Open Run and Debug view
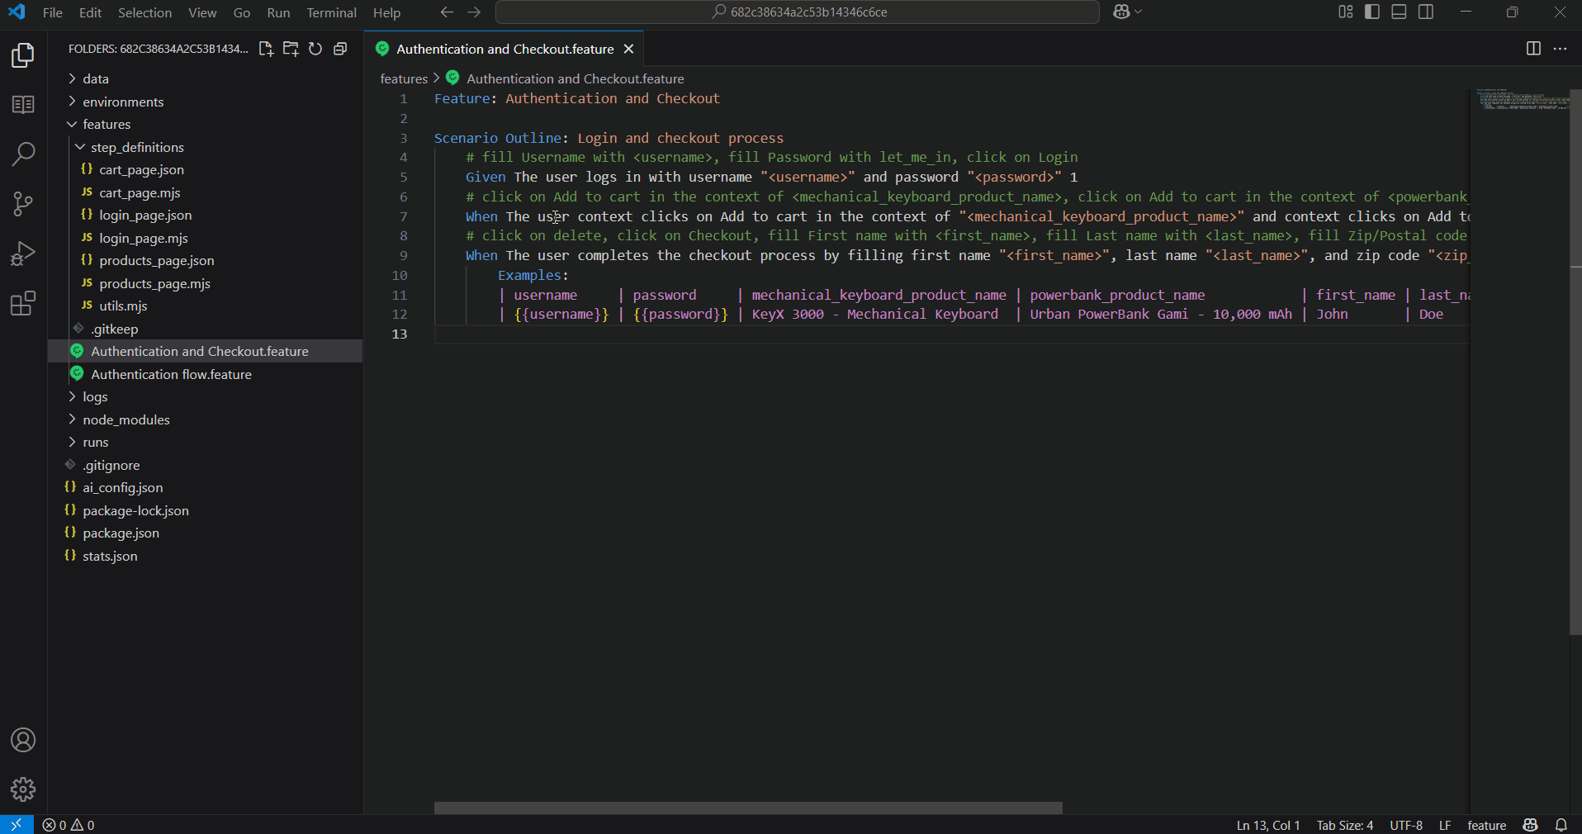The height and width of the screenshot is (834, 1582). (x=23, y=254)
